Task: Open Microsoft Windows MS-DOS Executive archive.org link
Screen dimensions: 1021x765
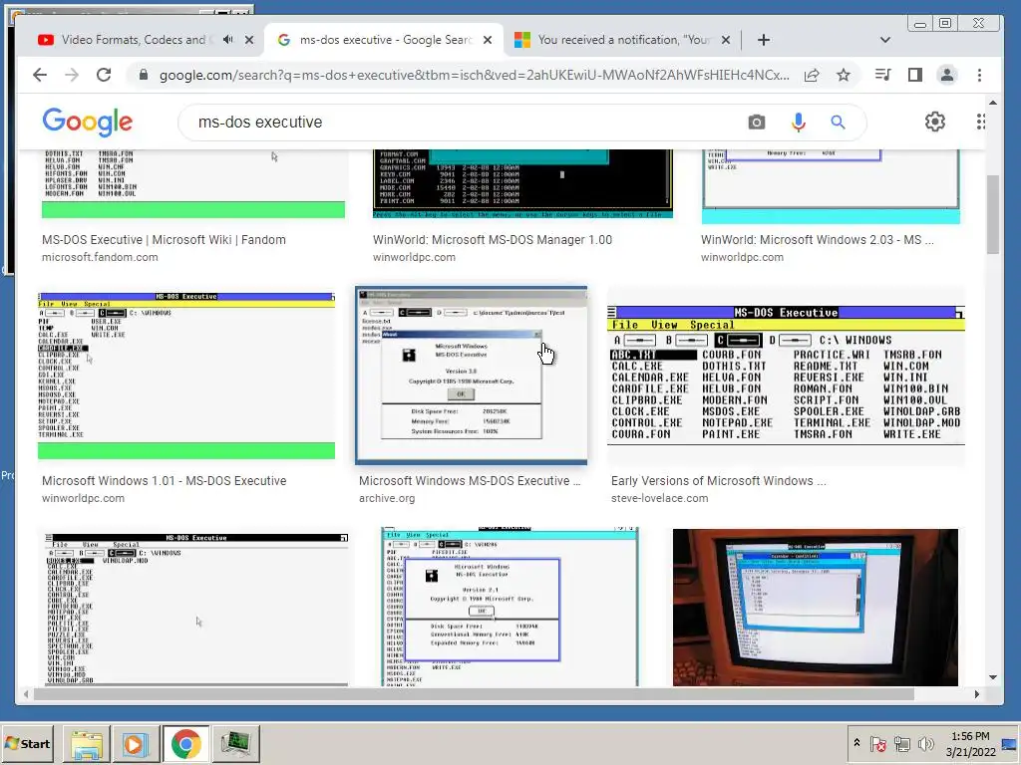Action: click(x=469, y=481)
